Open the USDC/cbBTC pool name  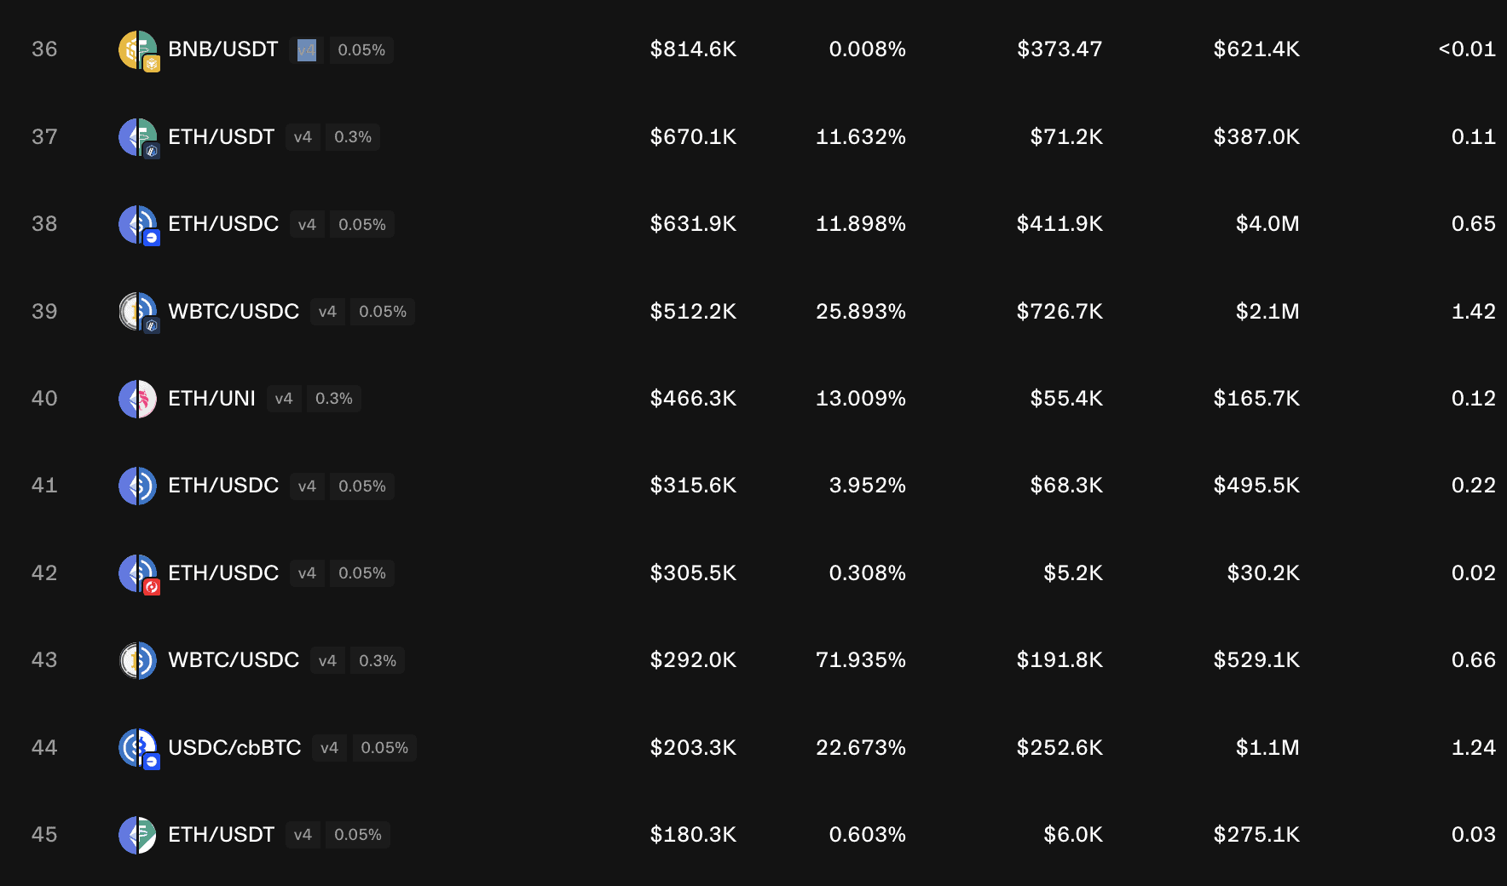point(234,748)
